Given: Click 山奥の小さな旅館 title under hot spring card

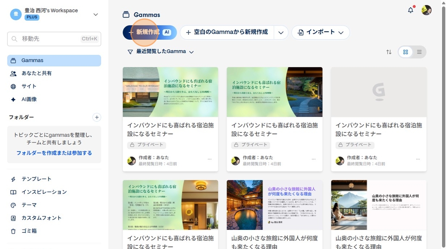Looking at the screenshot, I should click(274, 242).
